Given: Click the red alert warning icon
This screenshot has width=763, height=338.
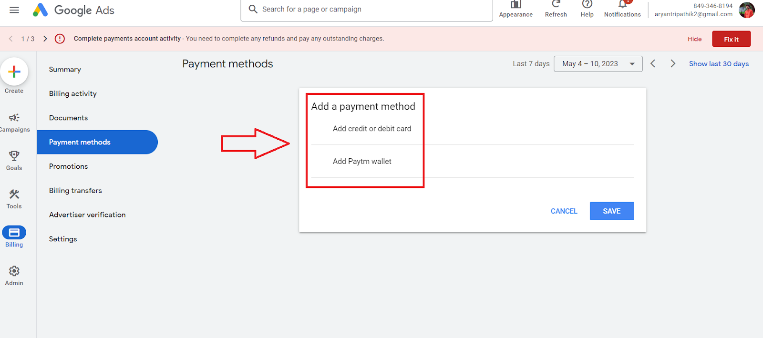Looking at the screenshot, I should [60, 39].
